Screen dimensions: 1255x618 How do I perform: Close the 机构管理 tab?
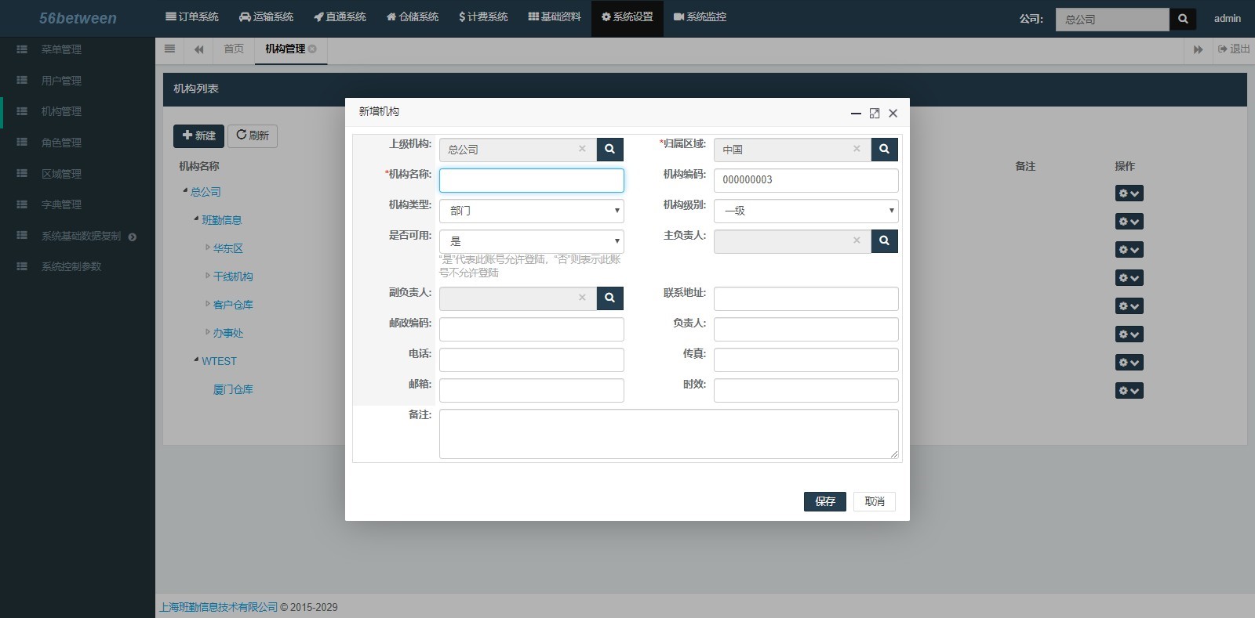tap(312, 49)
